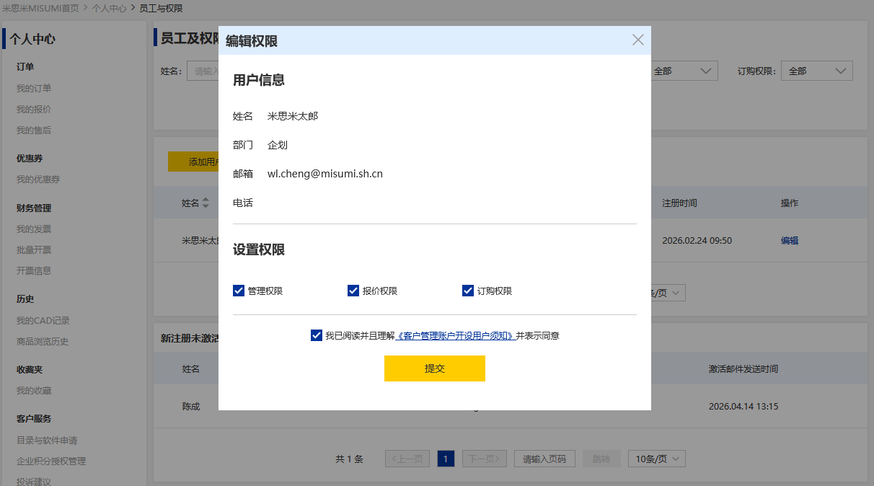Expand the 10条/页 page size dropdown at bottom
The image size is (874, 486).
tap(656, 459)
